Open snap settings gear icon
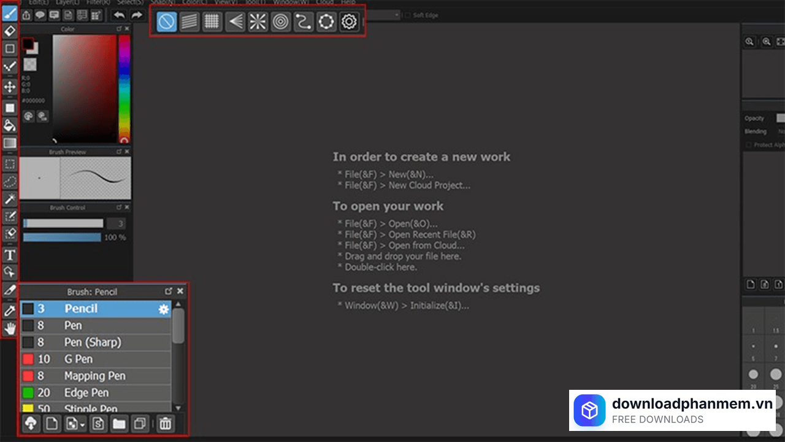Screen dimensions: 785x442 (x=349, y=22)
